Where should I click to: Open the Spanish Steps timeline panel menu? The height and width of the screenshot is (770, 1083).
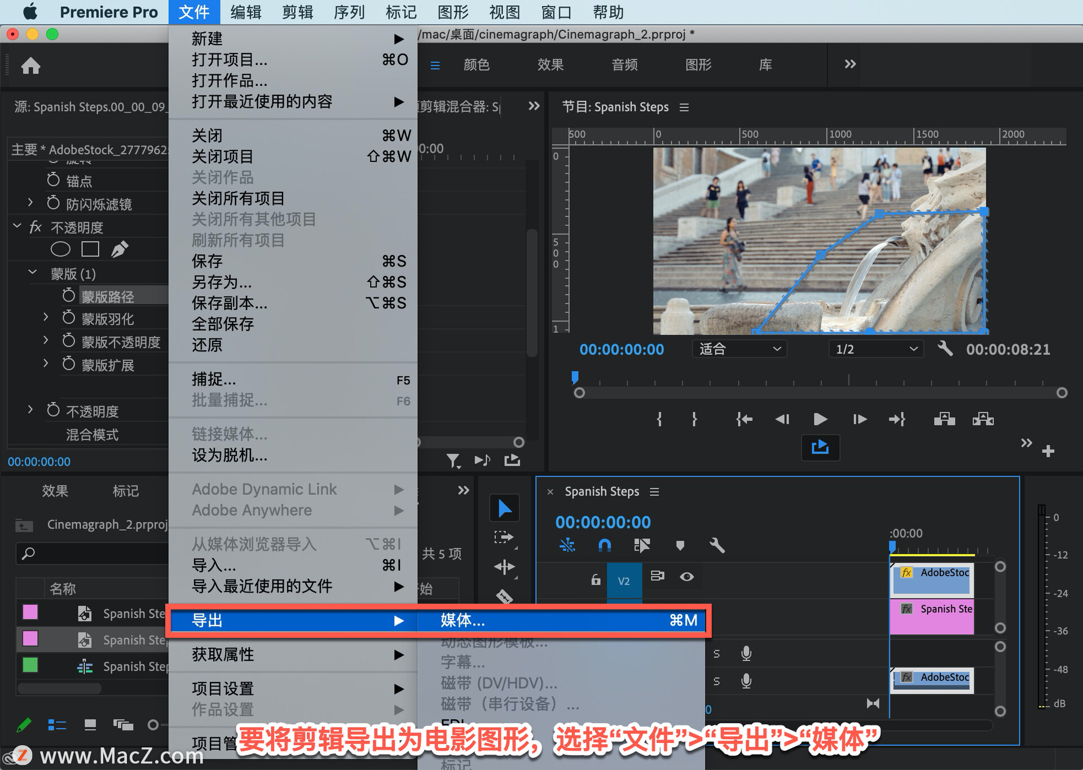click(x=654, y=492)
